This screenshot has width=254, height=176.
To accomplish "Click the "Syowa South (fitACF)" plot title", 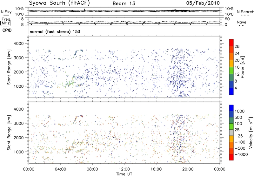I will tap(59, 3).
